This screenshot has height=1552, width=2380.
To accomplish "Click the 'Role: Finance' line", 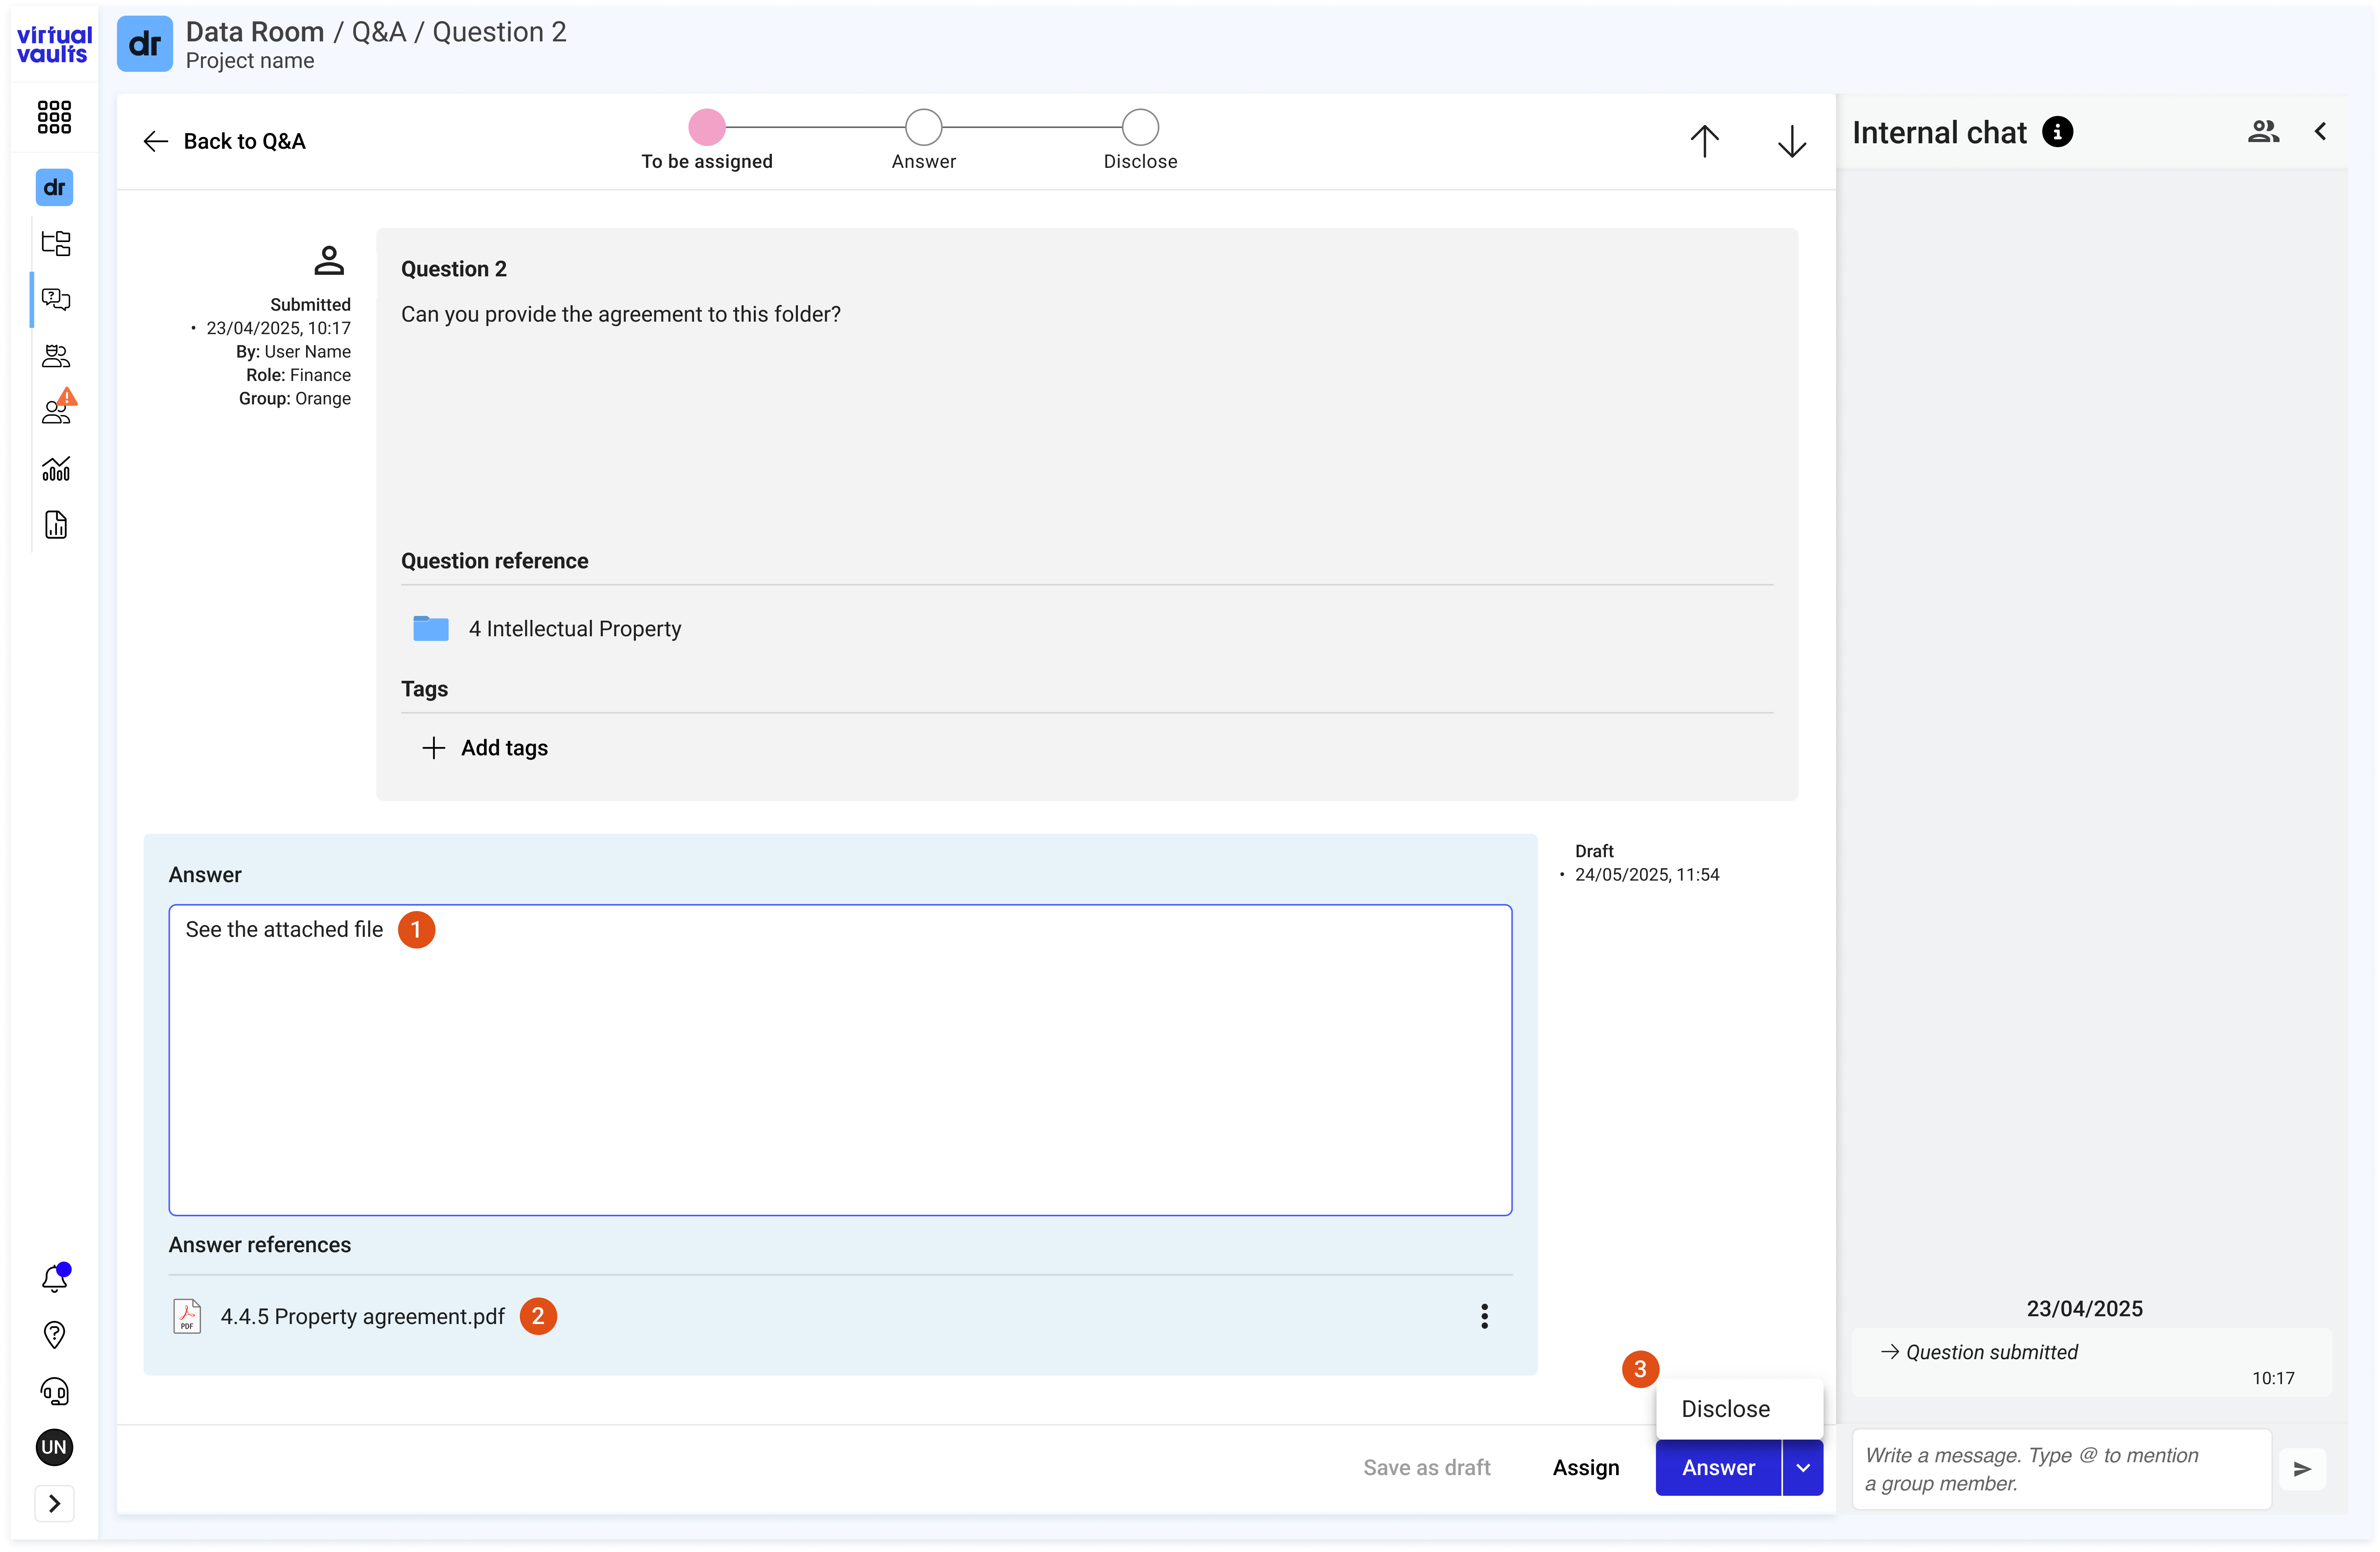I will [x=298, y=375].
